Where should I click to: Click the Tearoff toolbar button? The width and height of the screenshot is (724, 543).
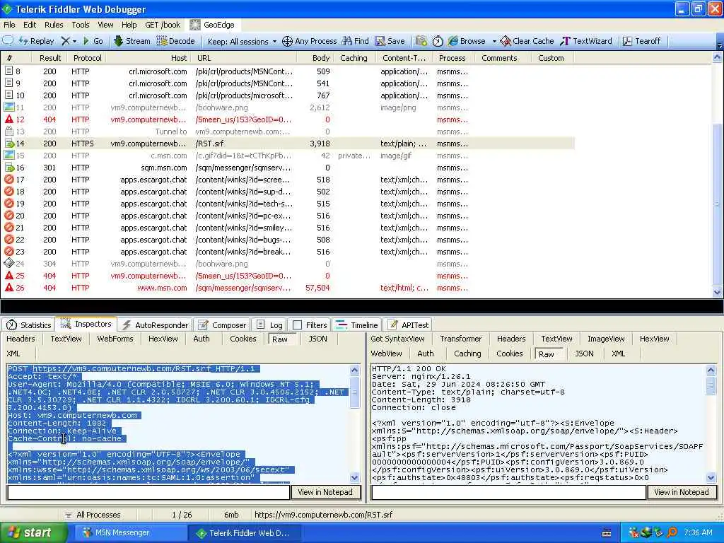coord(641,41)
